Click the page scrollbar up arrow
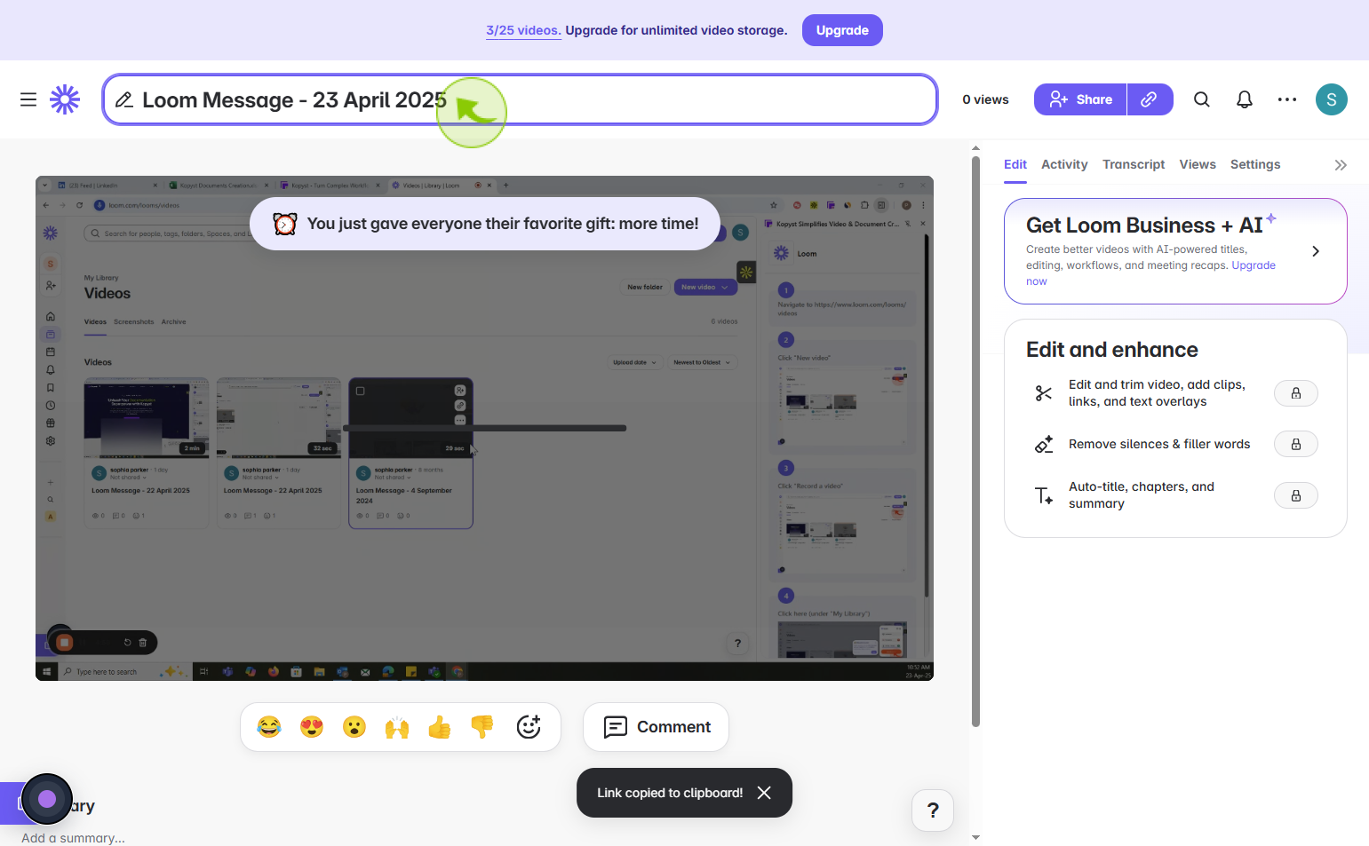1369x846 pixels. (975, 148)
